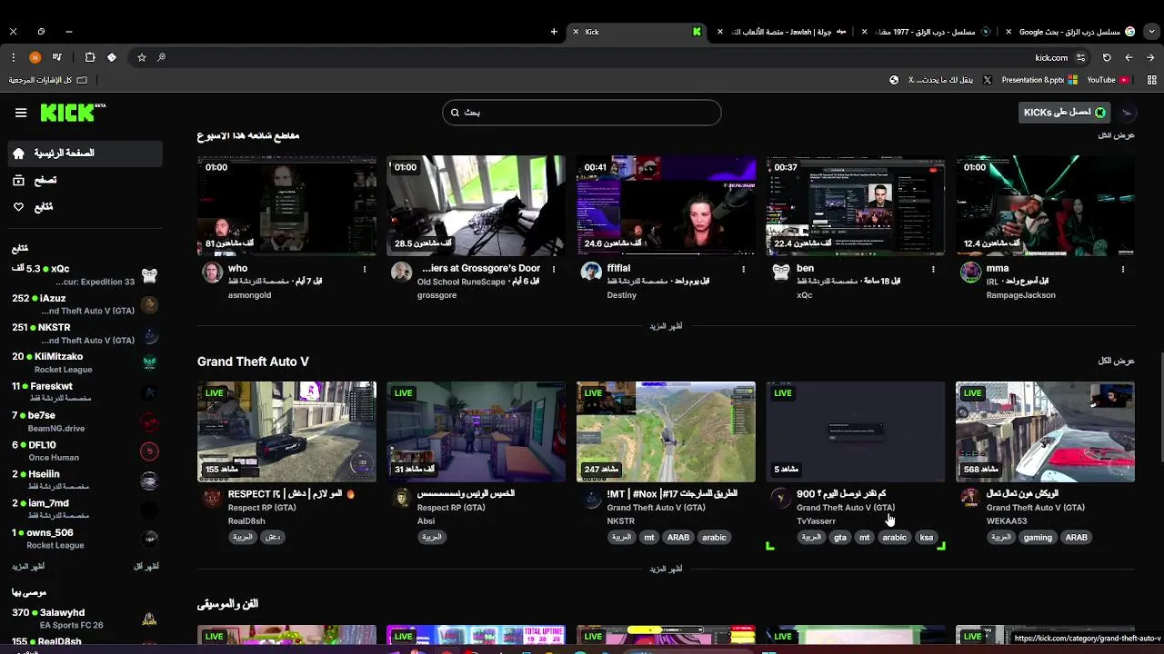Open the Grand Theft Auto V heading
This screenshot has width=1164, height=654.
(x=253, y=362)
